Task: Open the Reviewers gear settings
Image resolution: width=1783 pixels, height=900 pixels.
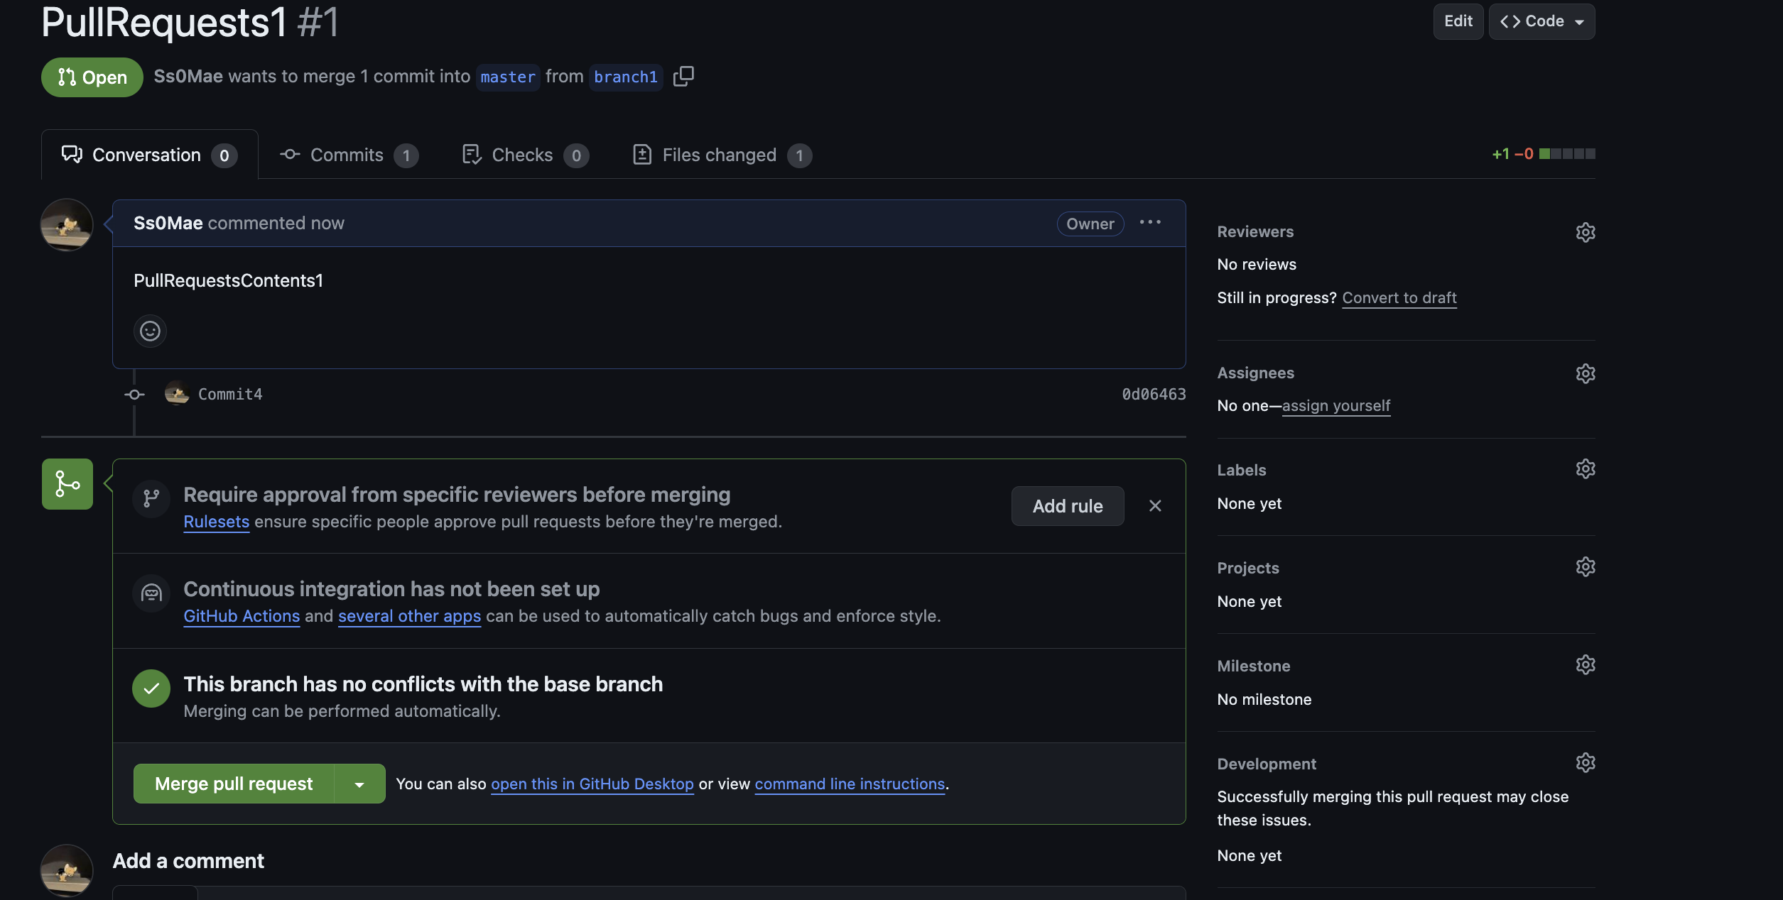Action: click(x=1586, y=232)
